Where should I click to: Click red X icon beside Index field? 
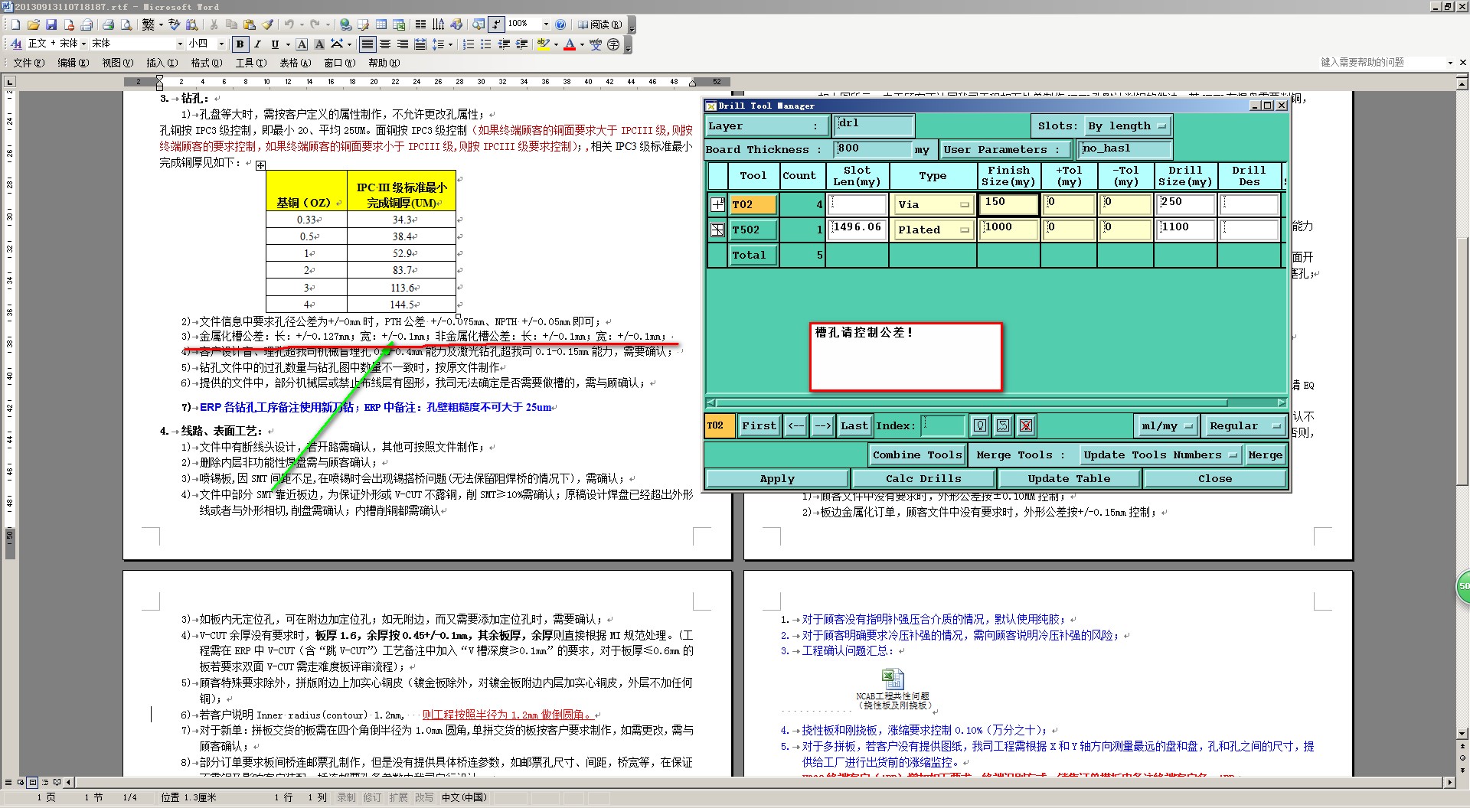pyautogui.click(x=1026, y=425)
